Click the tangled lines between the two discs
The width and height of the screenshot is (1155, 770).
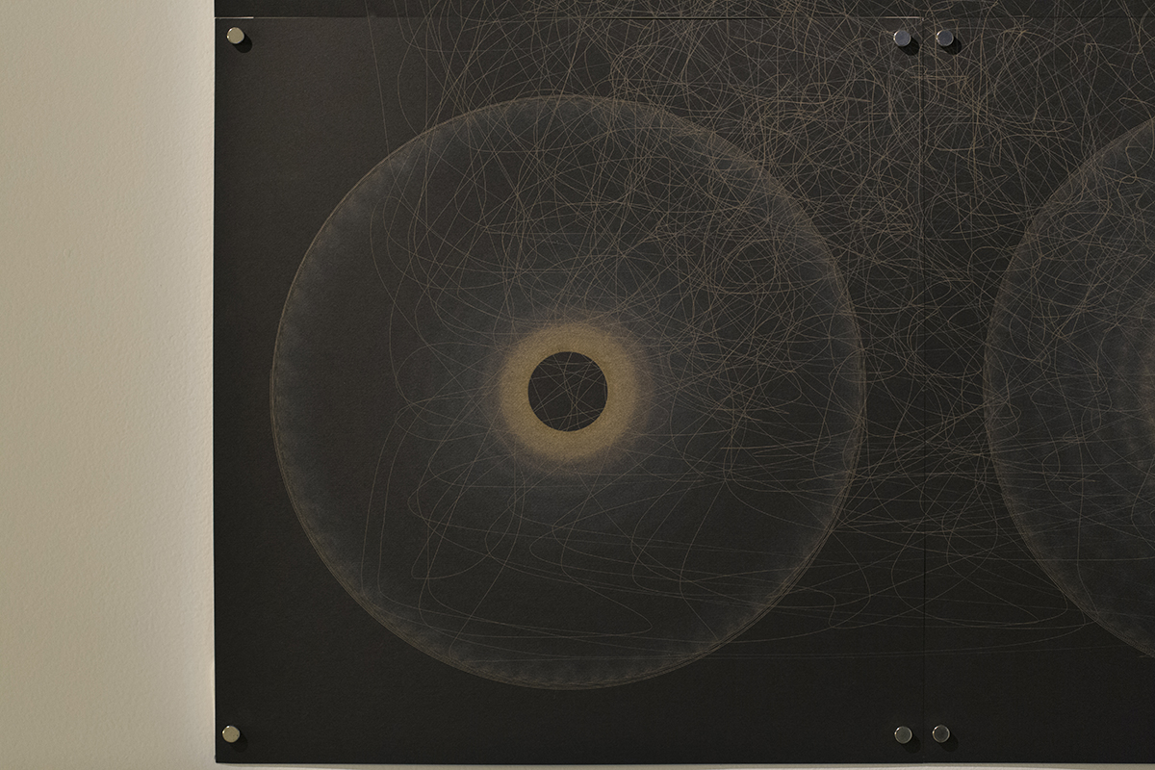pos(924,289)
